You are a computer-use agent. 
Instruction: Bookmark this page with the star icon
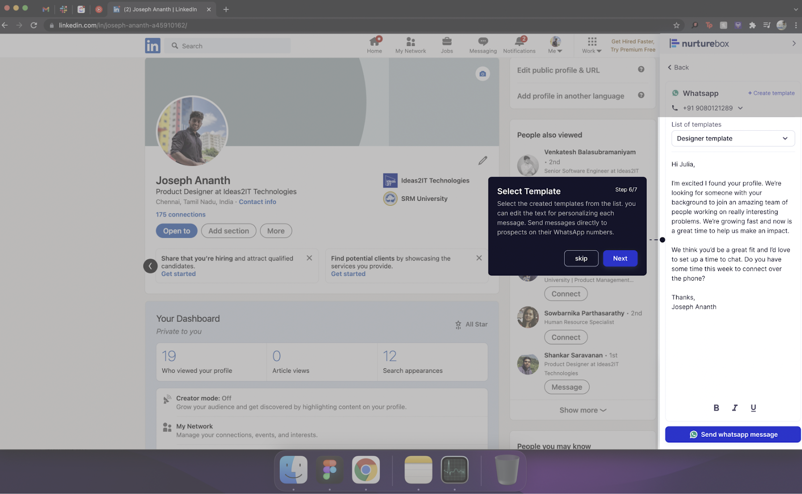pos(676,25)
